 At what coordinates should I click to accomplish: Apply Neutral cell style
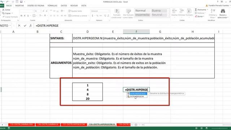pyautogui.click(x=159, y=15)
